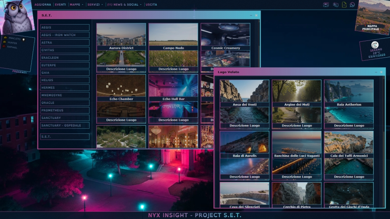Select SANCTUARY in the S.E.T. list

click(x=65, y=118)
